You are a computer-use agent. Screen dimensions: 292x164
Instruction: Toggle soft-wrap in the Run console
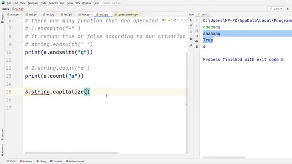[197, 31]
